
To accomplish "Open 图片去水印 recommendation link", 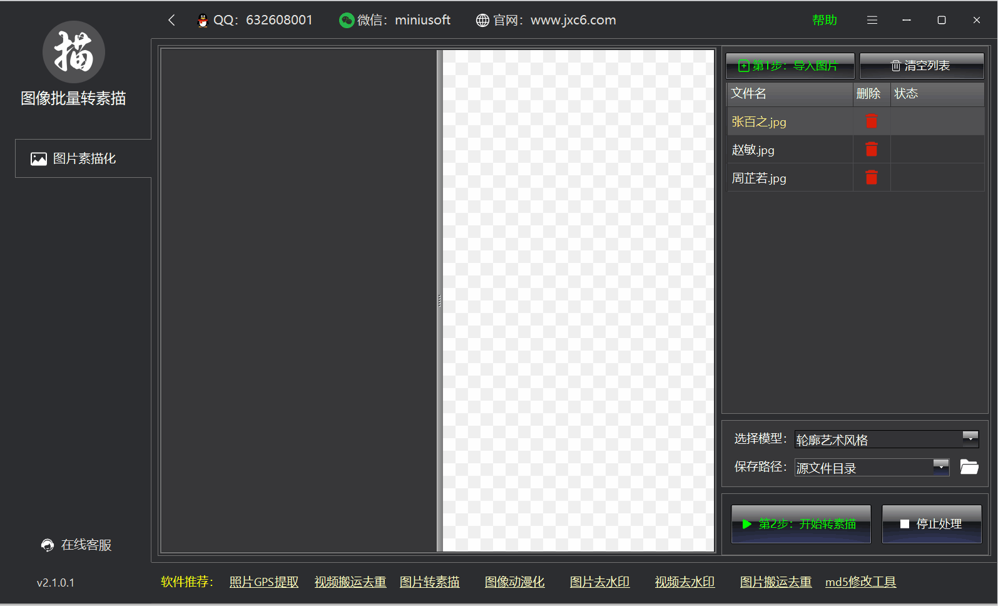I will click(x=600, y=582).
